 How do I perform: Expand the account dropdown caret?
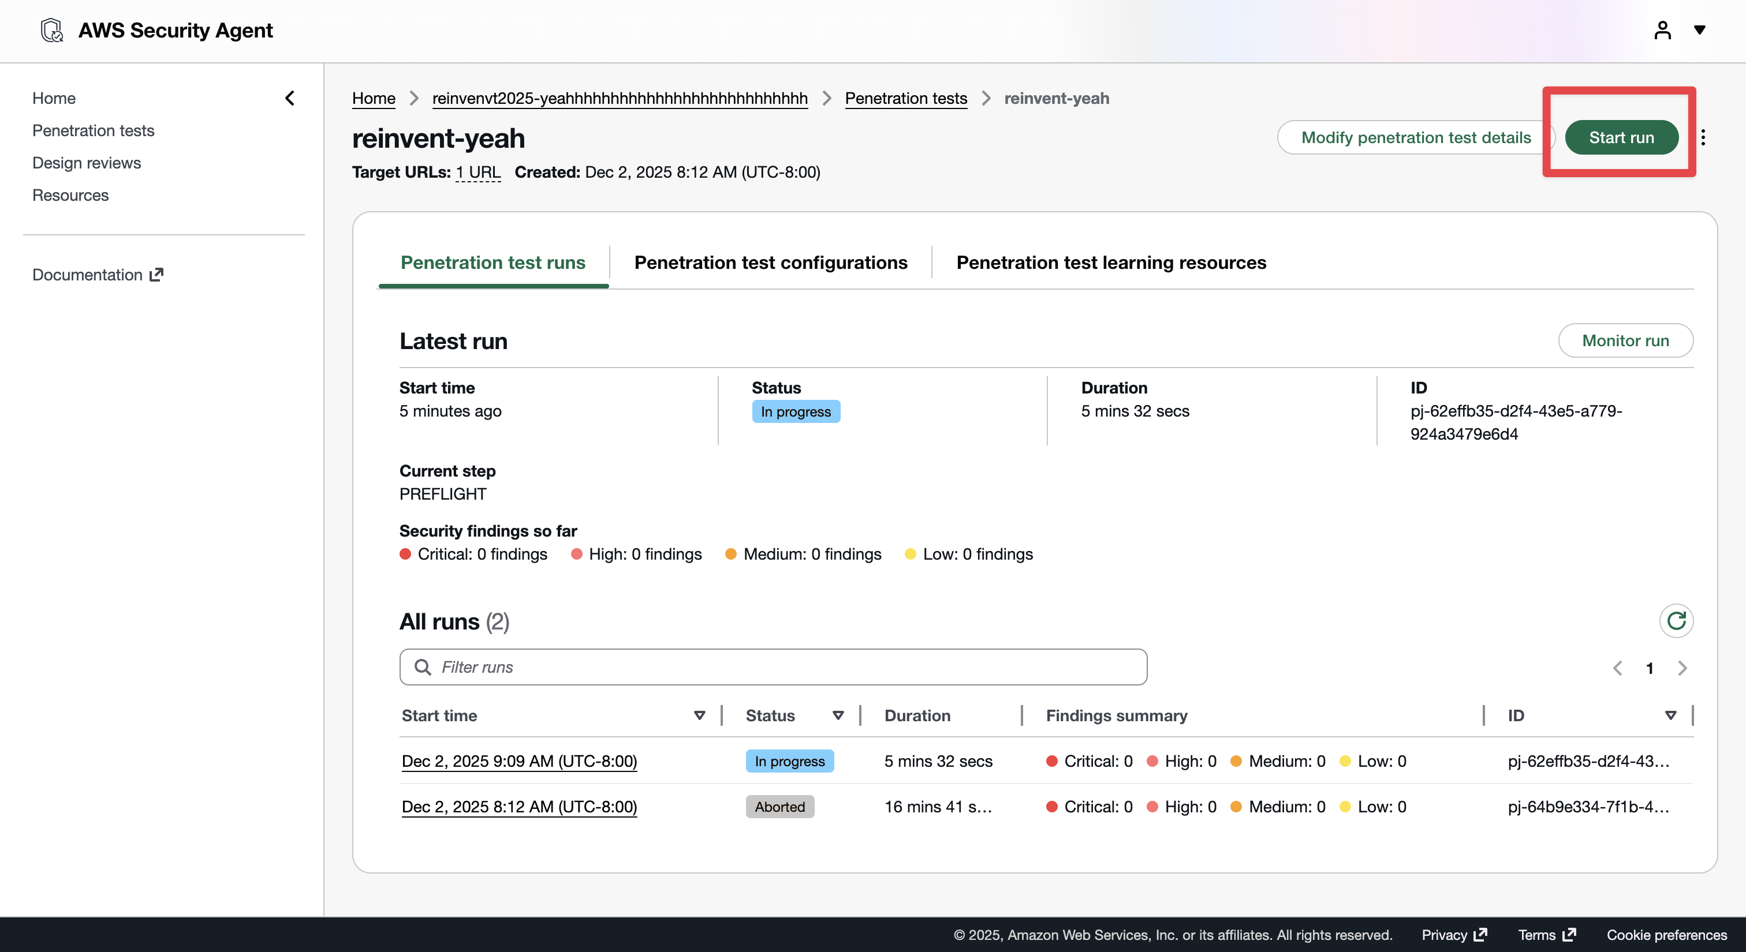click(x=1699, y=30)
